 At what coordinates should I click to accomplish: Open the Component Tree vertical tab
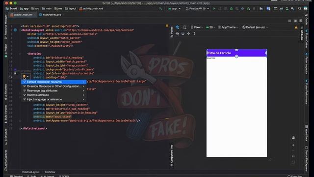[x=172, y=156]
